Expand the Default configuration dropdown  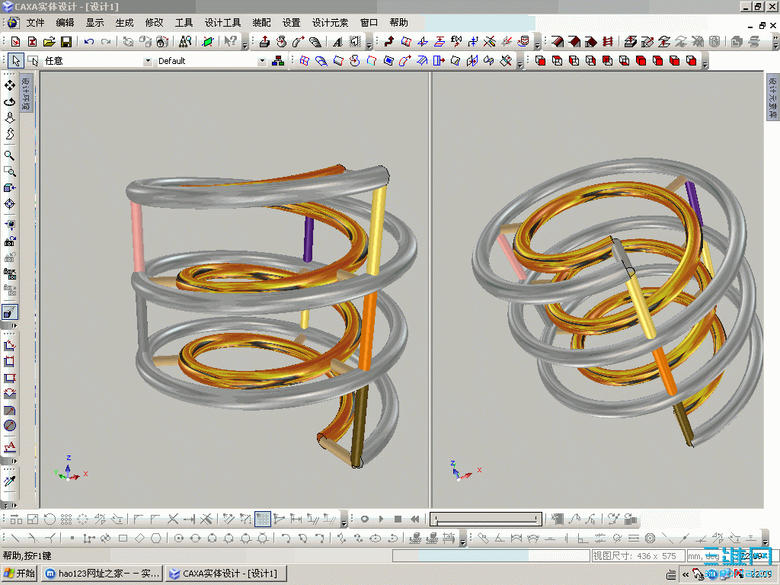click(x=262, y=61)
